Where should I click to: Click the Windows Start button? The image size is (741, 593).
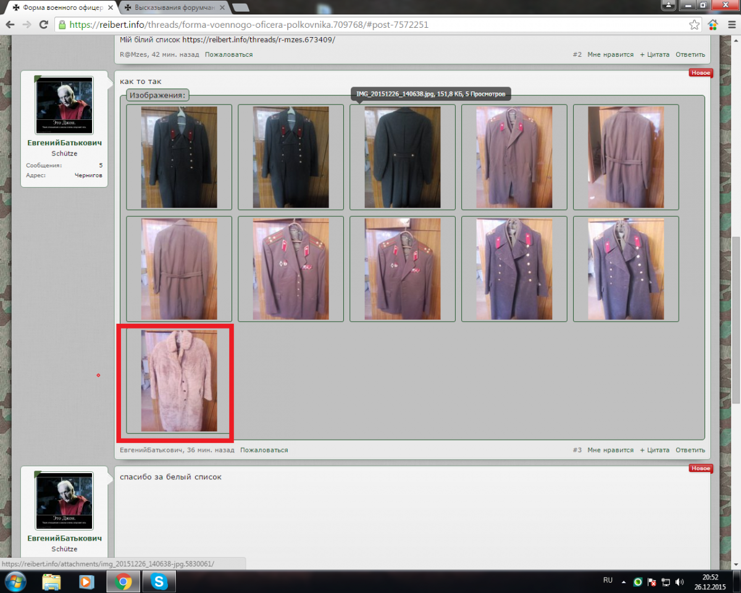point(15,581)
